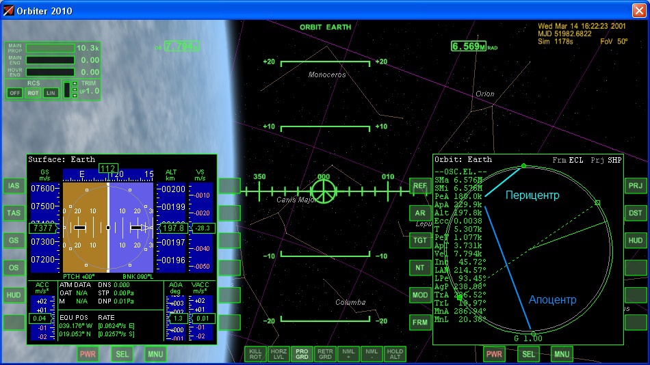Click the 6.569M radius readout
Image resolution: width=650 pixels, height=365 pixels.
(469, 46)
